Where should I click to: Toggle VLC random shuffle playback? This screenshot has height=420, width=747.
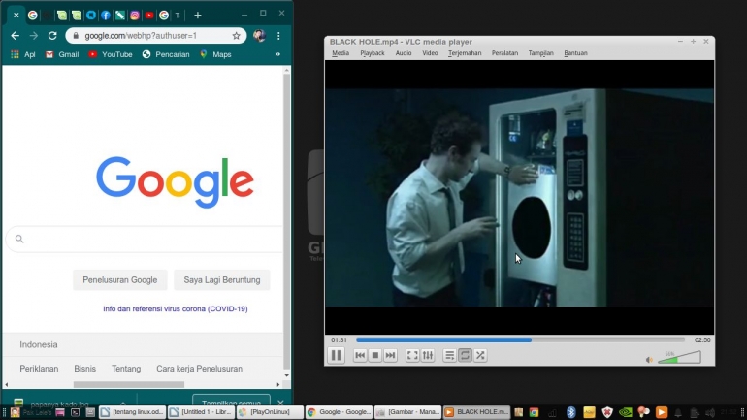point(480,355)
